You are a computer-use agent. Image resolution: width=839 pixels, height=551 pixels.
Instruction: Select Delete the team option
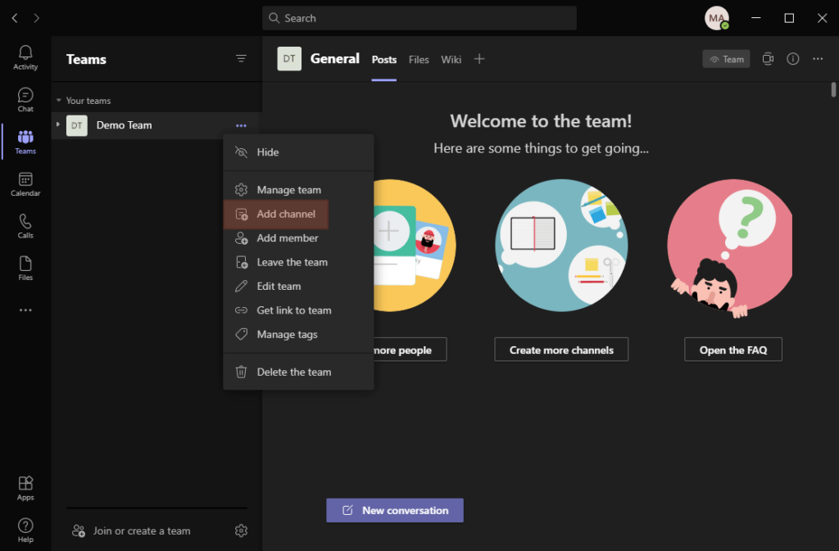point(298,372)
